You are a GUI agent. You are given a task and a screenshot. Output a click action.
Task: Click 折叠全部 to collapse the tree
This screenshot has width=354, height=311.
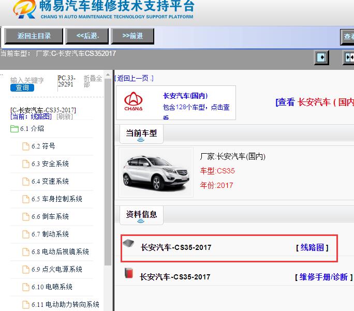pyautogui.click(x=93, y=81)
